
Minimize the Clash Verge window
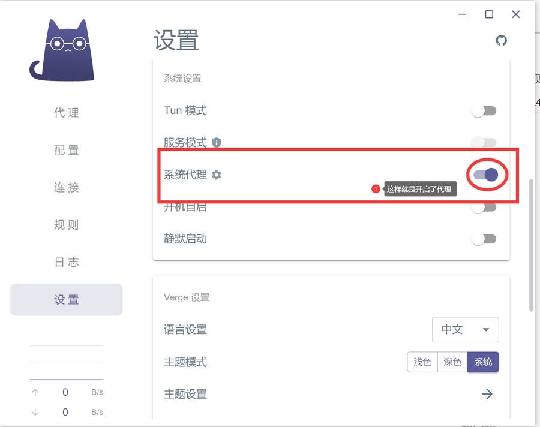pyautogui.click(x=463, y=14)
